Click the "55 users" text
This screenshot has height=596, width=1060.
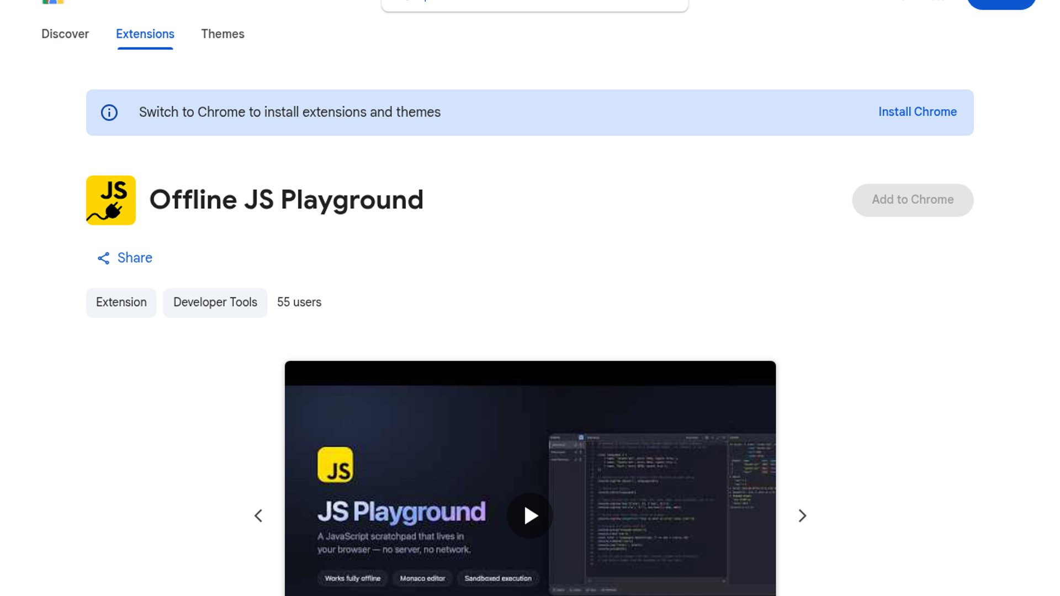coord(299,302)
